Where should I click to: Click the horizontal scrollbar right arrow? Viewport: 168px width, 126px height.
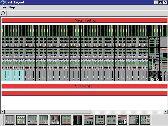click(x=165, y=112)
